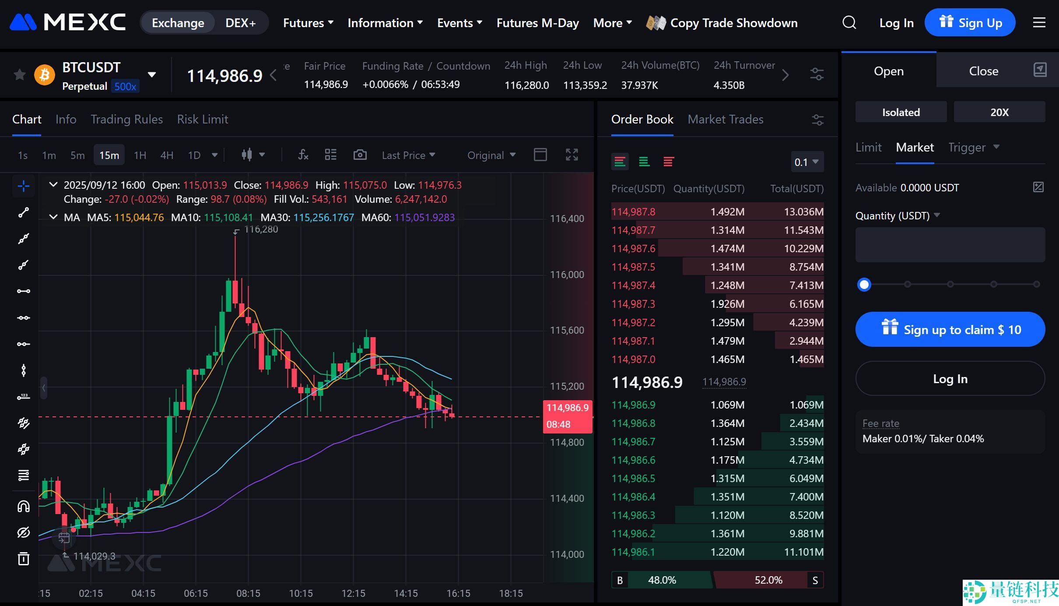Click the 20X leverage button
Image resolution: width=1059 pixels, height=606 pixels.
[x=999, y=113]
